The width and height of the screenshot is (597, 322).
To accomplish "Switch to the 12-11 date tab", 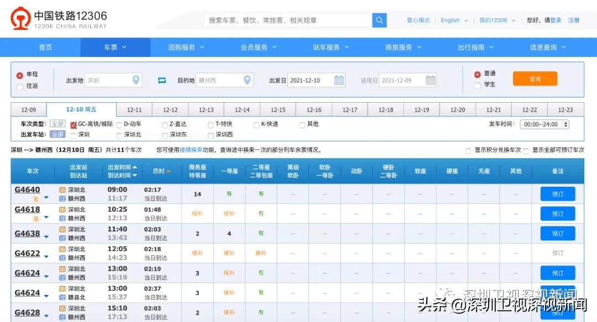I will [x=134, y=109].
